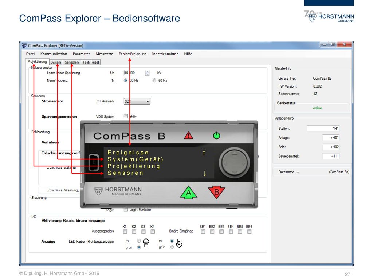
Task: Select the 60 Hz nominal frequency option
Action: [154, 80]
